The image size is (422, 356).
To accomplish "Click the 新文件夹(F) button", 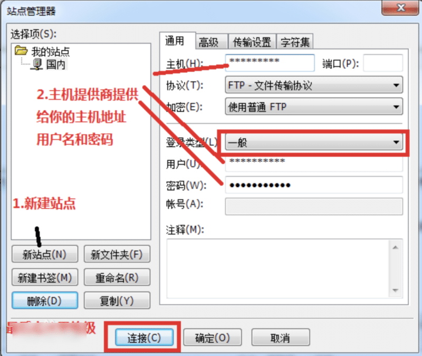I will coord(117,254).
